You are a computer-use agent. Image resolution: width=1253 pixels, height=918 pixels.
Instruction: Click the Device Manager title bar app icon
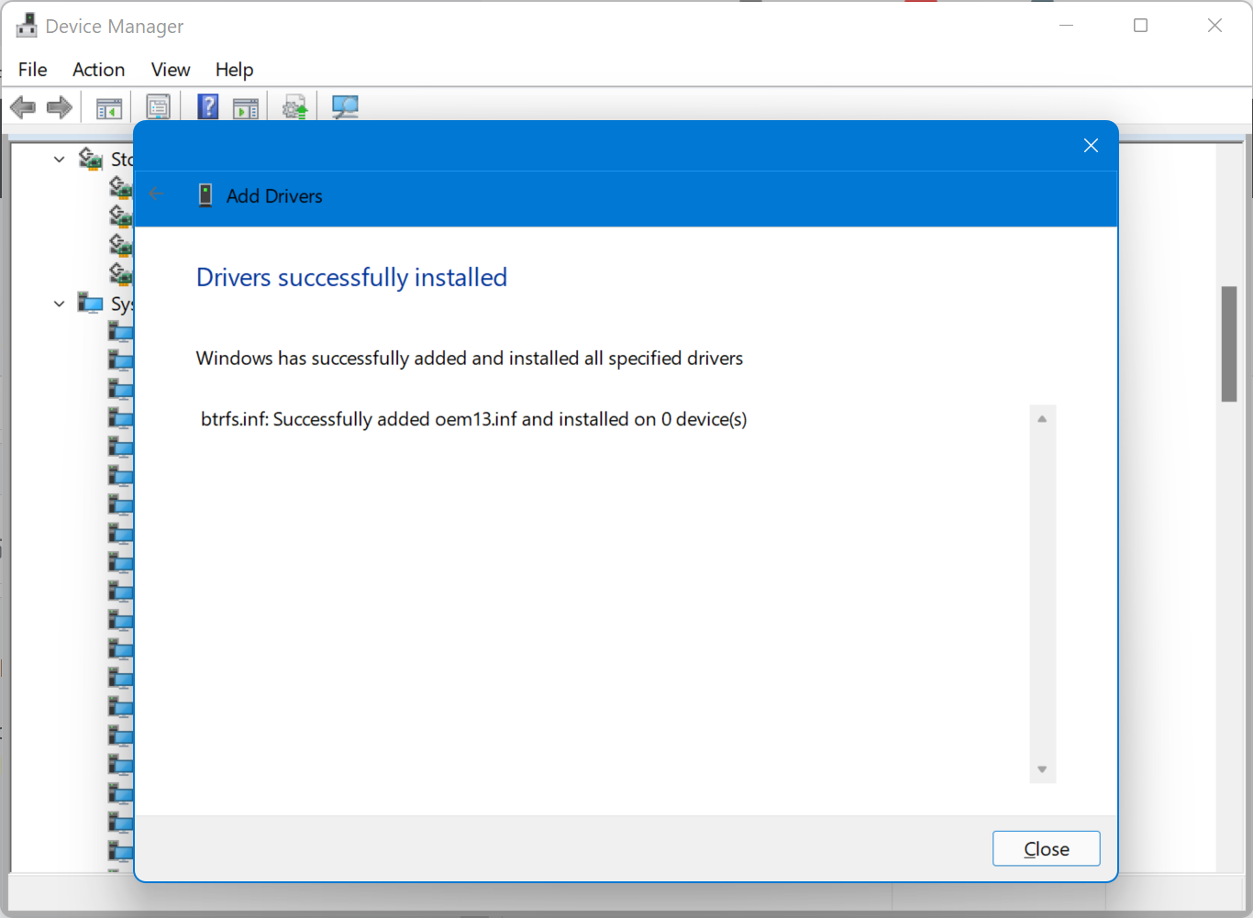pyautogui.click(x=27, y=26)
